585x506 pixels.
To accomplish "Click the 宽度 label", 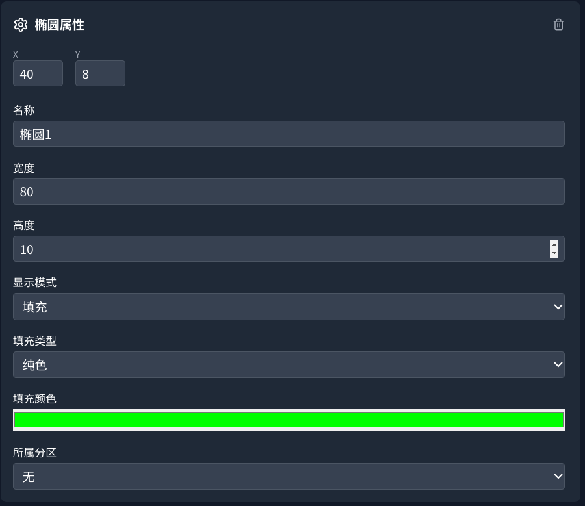I will coord(23,168).
